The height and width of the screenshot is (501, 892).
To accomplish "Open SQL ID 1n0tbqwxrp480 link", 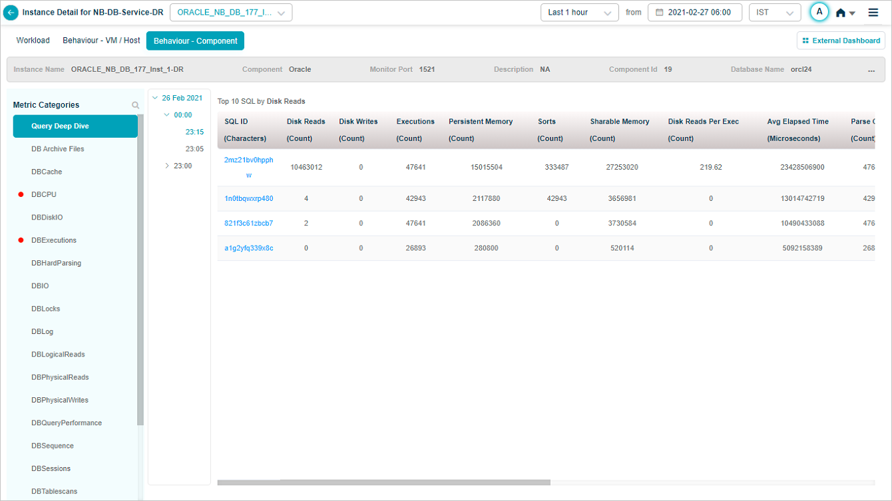I will pos(248,199).
